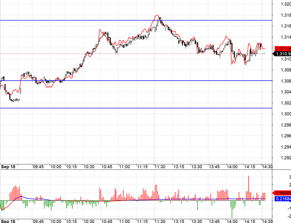This screenshot has height=223, width=291.
Task: Click the 13:15 label on the main chart time axis
Action: [179, 167]
